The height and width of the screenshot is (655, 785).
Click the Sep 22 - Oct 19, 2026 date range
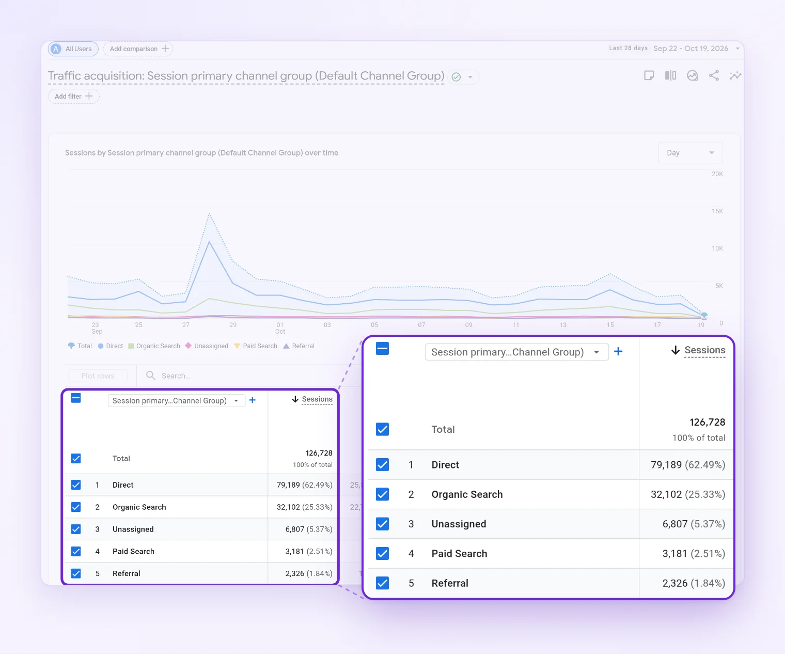click(x=690, y=49)
